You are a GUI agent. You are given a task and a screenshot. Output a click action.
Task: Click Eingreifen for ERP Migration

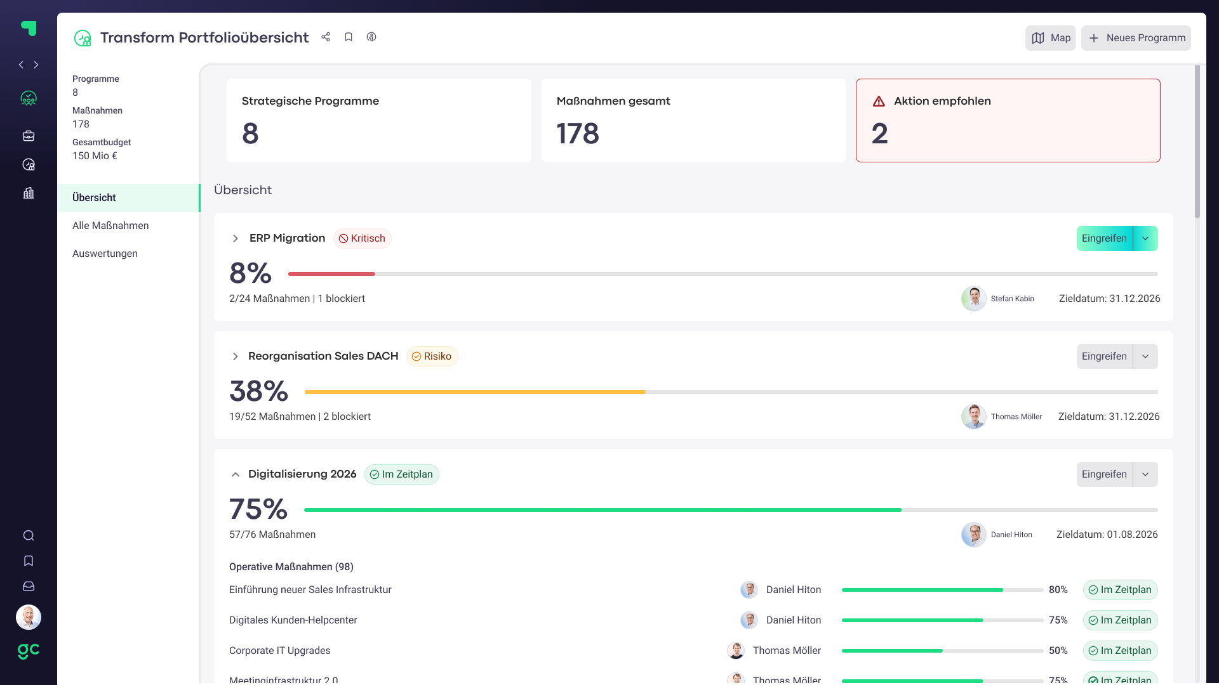[x=1105, y=238]
